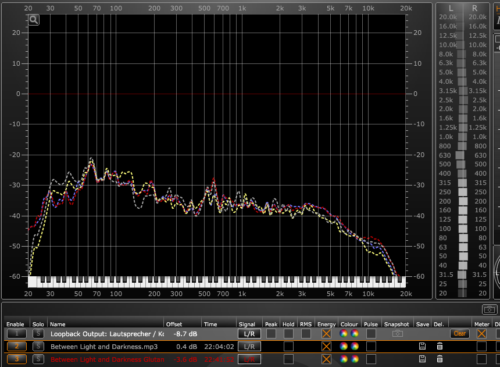This screenshot has width=500, height=367.
Task: Open L/R signal selector in third row
Action: [x=249, y=359]
